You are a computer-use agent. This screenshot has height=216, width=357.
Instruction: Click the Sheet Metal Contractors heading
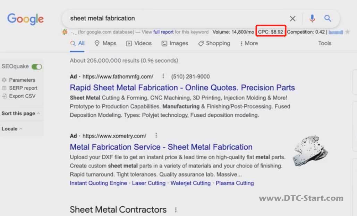click(118, 210)
